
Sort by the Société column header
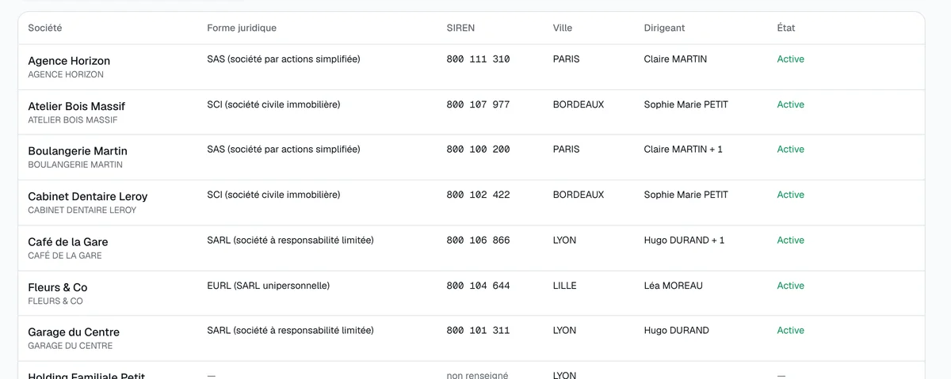coord(45,28)
